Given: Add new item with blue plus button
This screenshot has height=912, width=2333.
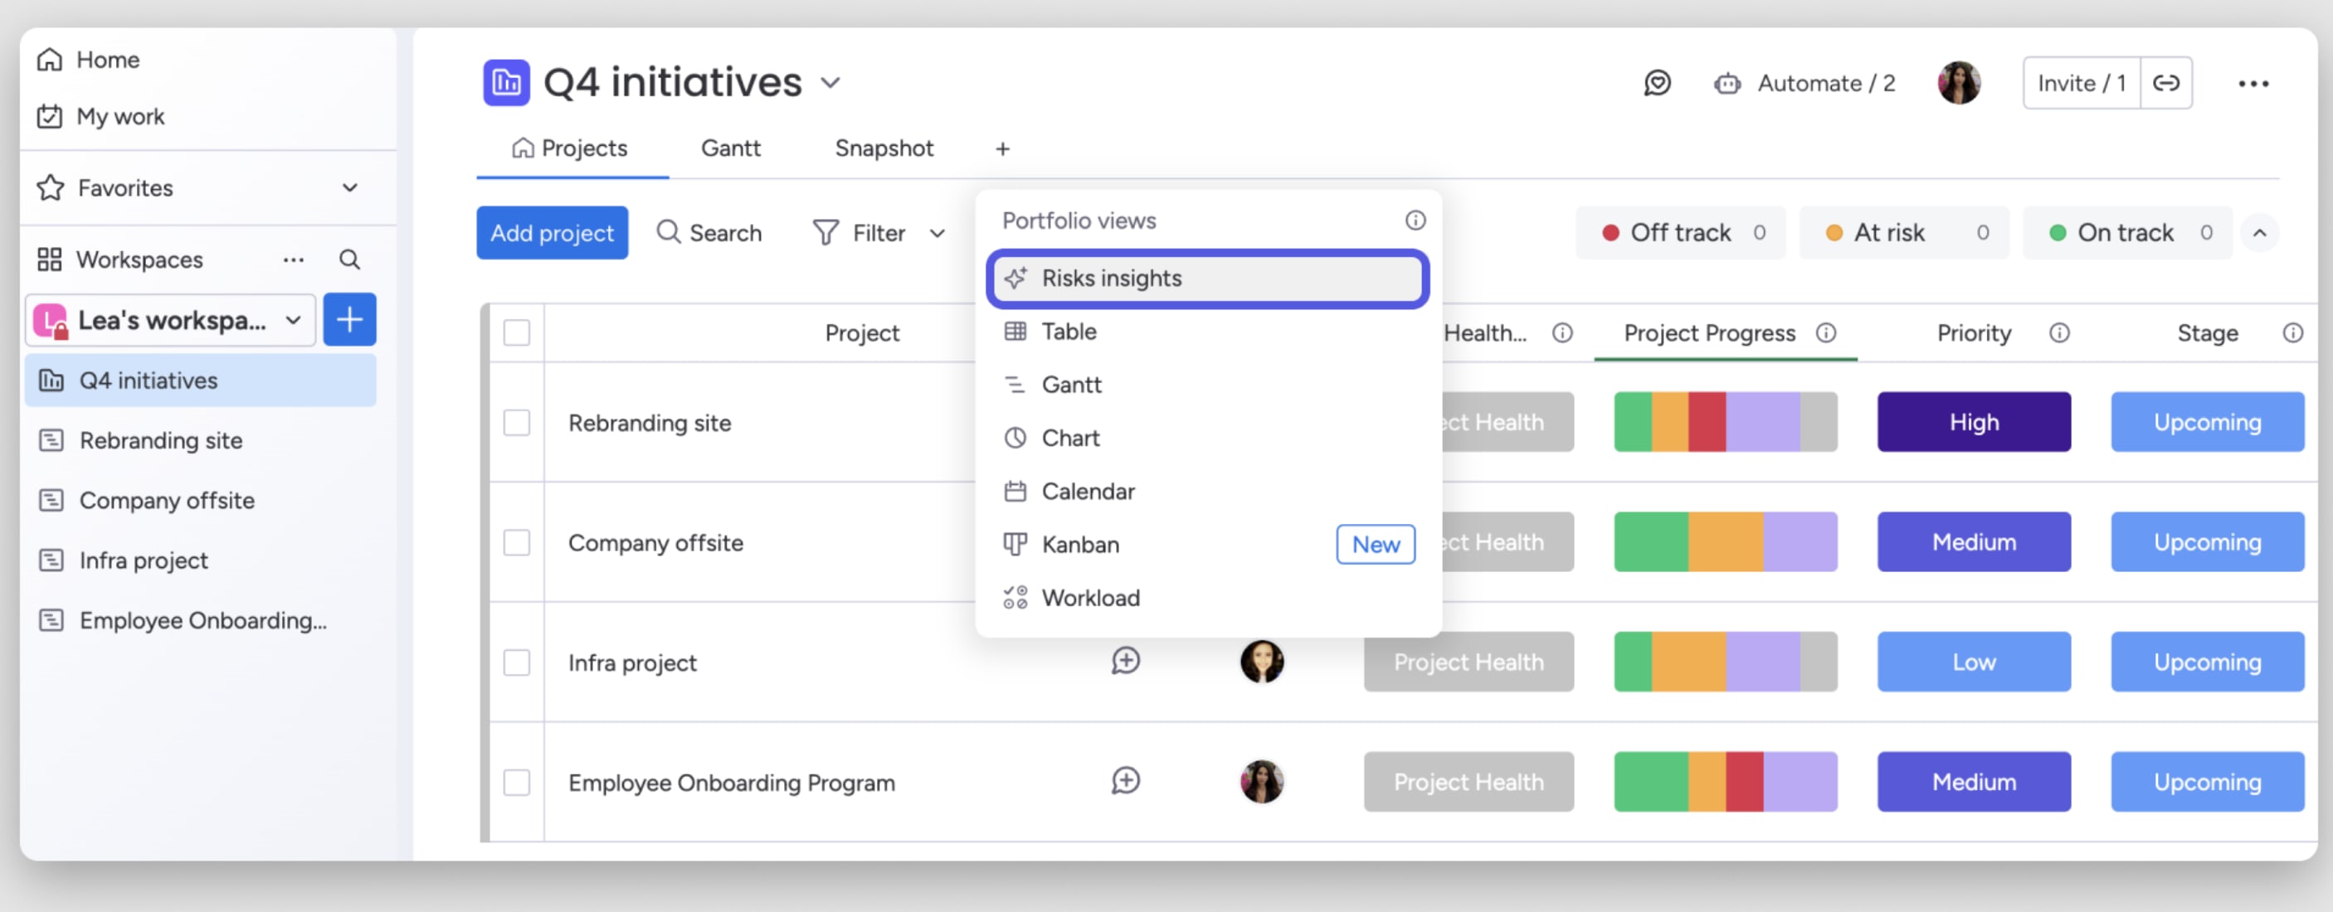Looking at the screenshot, I should pos(349,319).
